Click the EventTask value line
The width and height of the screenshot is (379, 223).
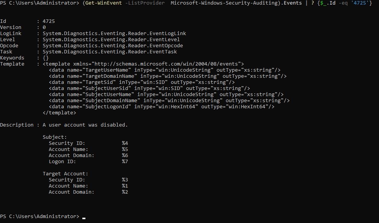coord(110,52)
